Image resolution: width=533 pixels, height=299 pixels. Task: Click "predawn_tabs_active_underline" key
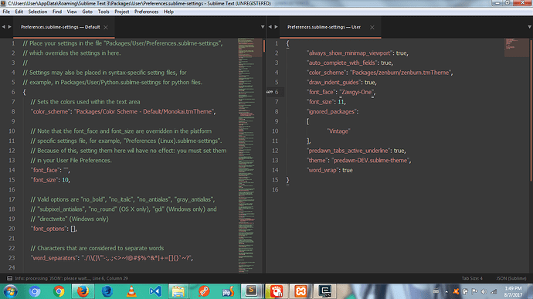[x=348, y=151]
